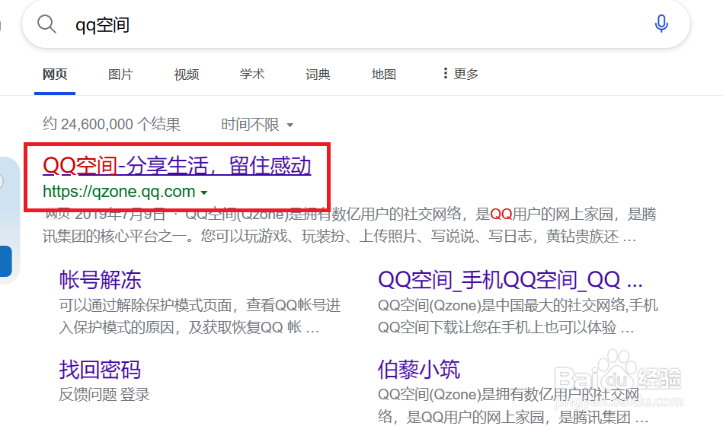The width and height of the screenshot is (723, 426).
Task: Click the search box containing qq空间
Action: coord(356,24)
